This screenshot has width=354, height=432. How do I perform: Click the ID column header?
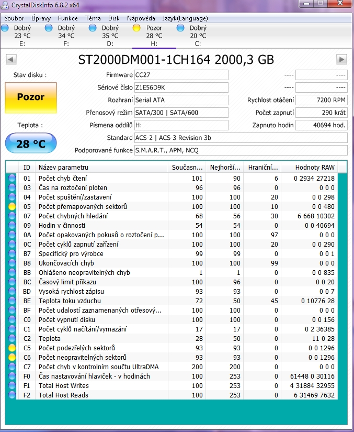pyautogui.click(x=27, y=167)
